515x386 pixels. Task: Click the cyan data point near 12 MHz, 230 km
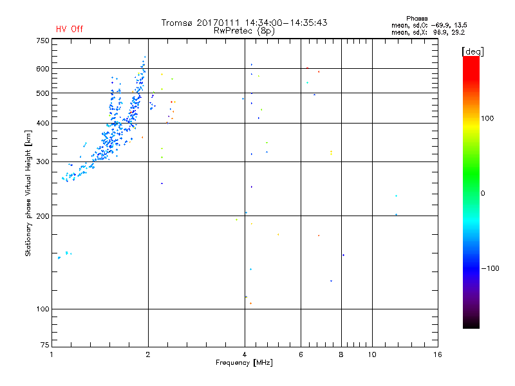[396, 196]
